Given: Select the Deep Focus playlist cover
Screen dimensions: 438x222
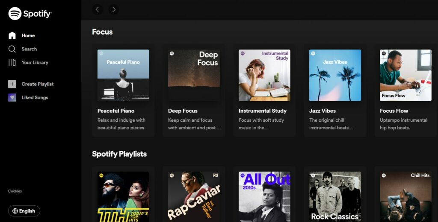Looking at the screenshot, I should pyautogui.click(x=194, y=75).
